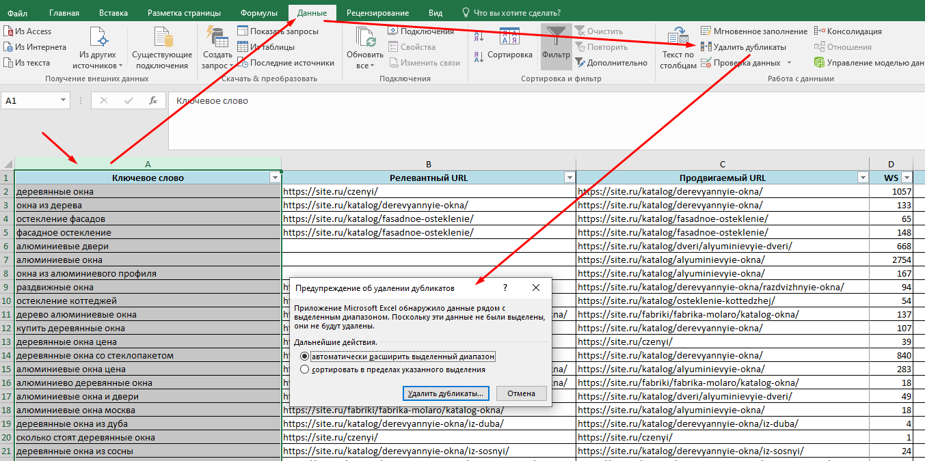The image size is (925, 461).
Task: Open Create query dropdown
Action: [x=217, y=48]
